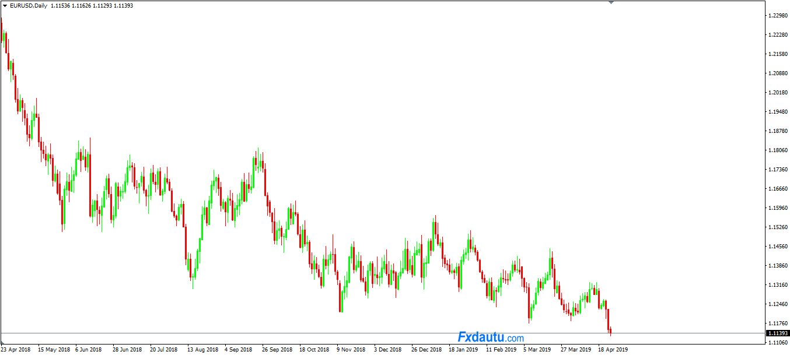The width and height of the screenshot is (790, 355).
Task: Click the OHLC values in chart header
Action: coord(92,6)
